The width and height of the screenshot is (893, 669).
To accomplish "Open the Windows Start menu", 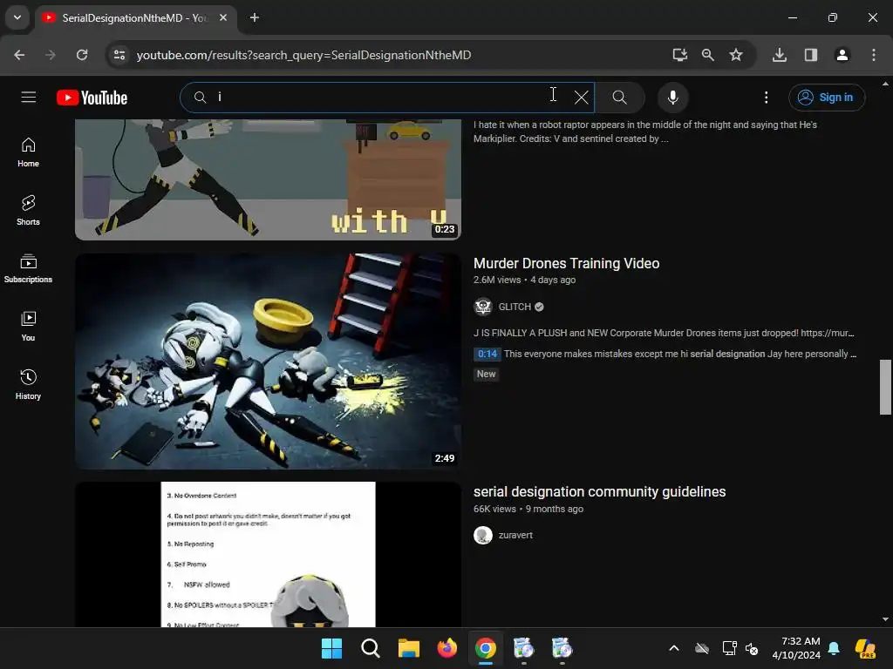I will (x=331, y=648).
